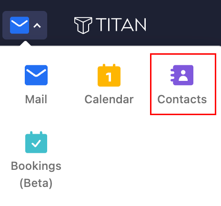Open Mail via the blue envelope icon in the grid
Screen dimensions: 221x206
[x=36, y=75]
